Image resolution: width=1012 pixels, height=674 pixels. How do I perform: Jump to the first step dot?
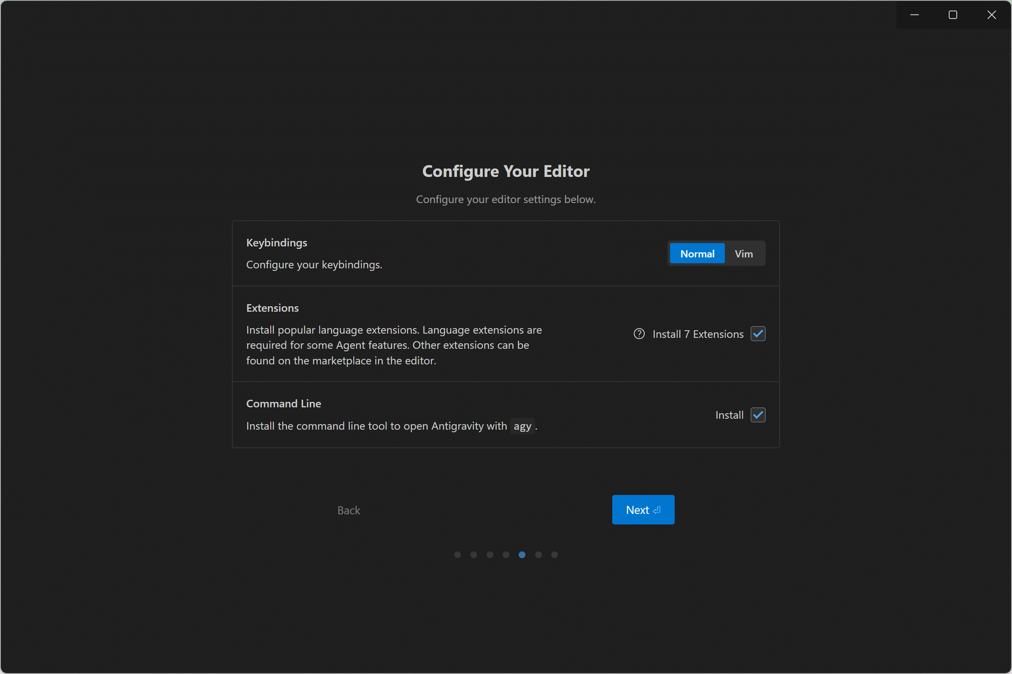pos(458,555)
